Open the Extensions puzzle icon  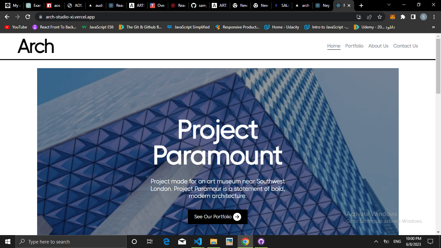point(403,17)
